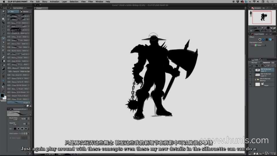This screenshot has width=277, height=156.
Task: Select the transparent color swatch
Action: point(3,101)
